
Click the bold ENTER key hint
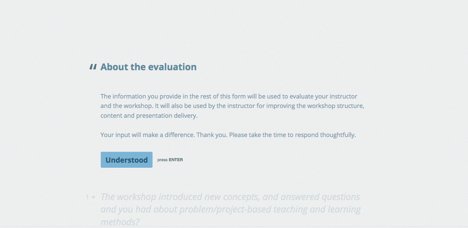click(x=176, y=160)
